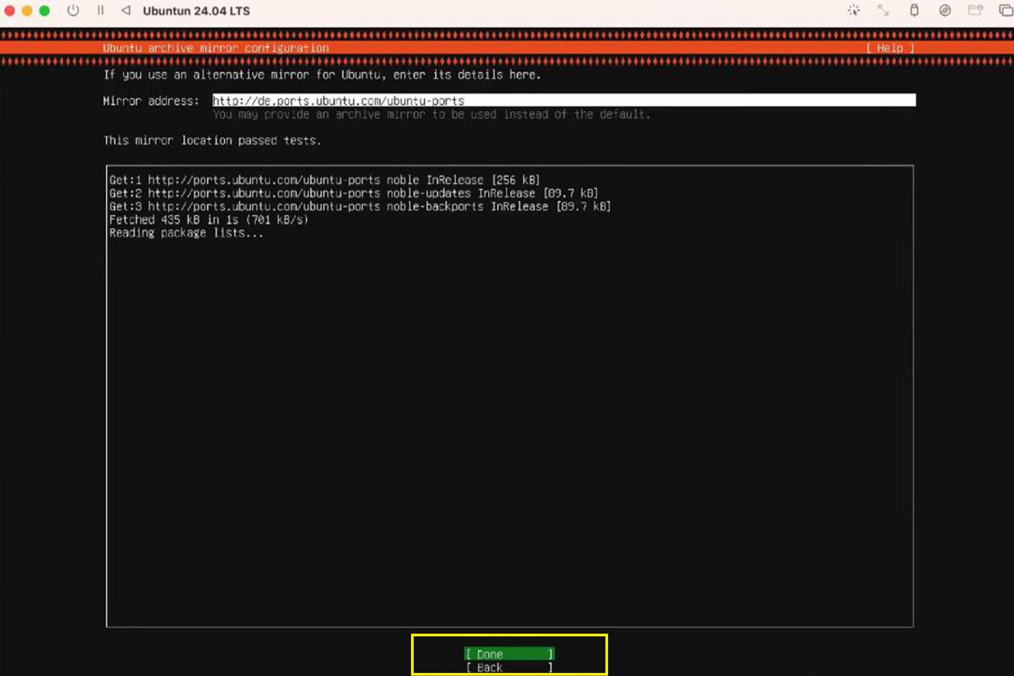The height and width of the screenshot is (676, 1014).
Task: Click the Get:3 noble-backports InRelease line
Action: coord(360,206)
